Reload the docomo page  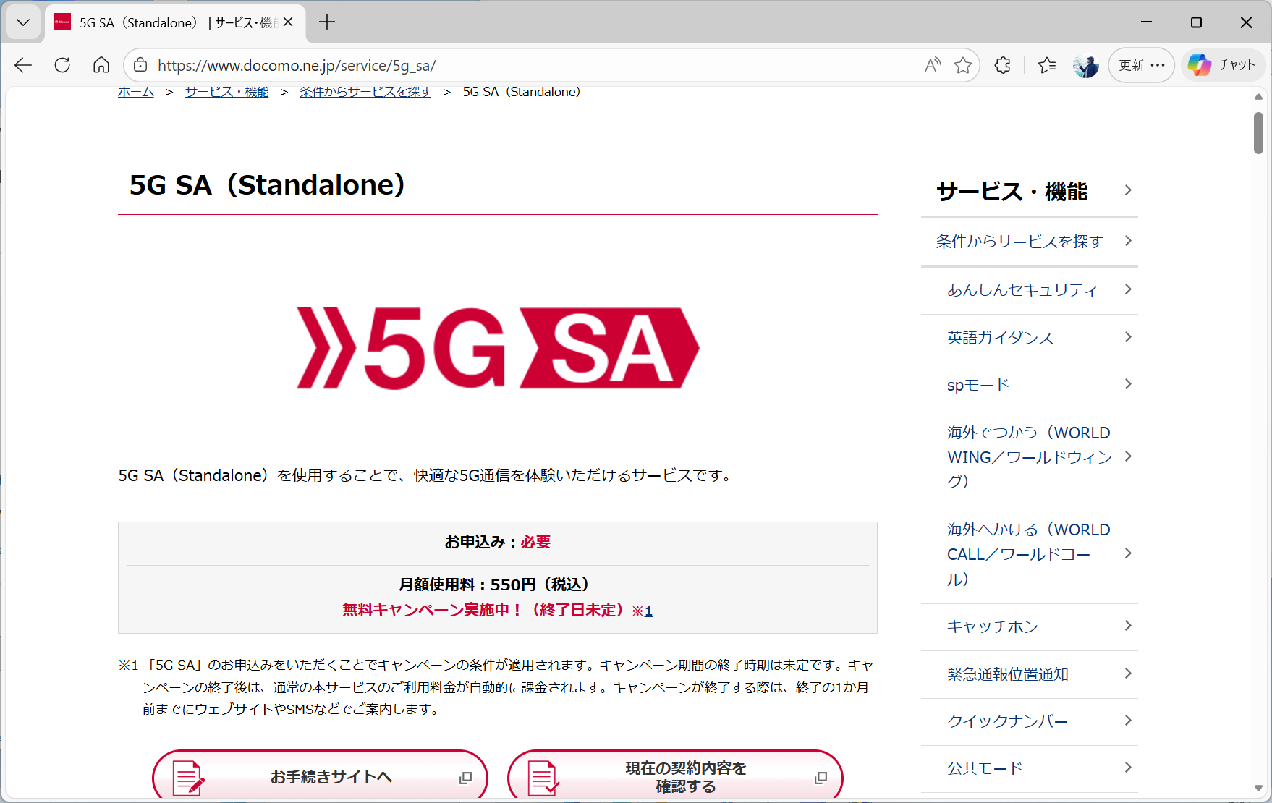62,65
